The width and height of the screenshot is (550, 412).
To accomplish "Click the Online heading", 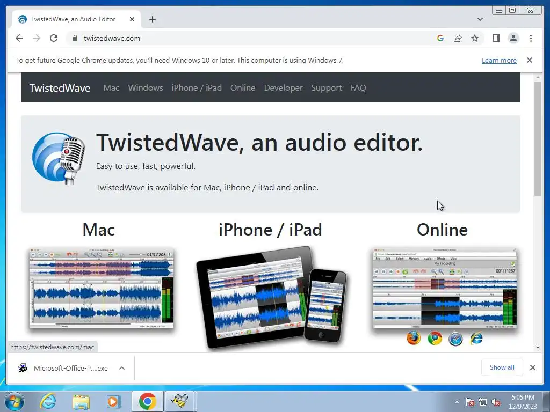I will click(442, 230).
